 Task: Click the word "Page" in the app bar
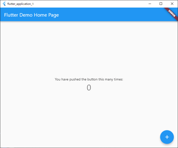click(x=53, y=15)
